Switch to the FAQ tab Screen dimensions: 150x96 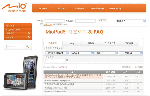72,43
